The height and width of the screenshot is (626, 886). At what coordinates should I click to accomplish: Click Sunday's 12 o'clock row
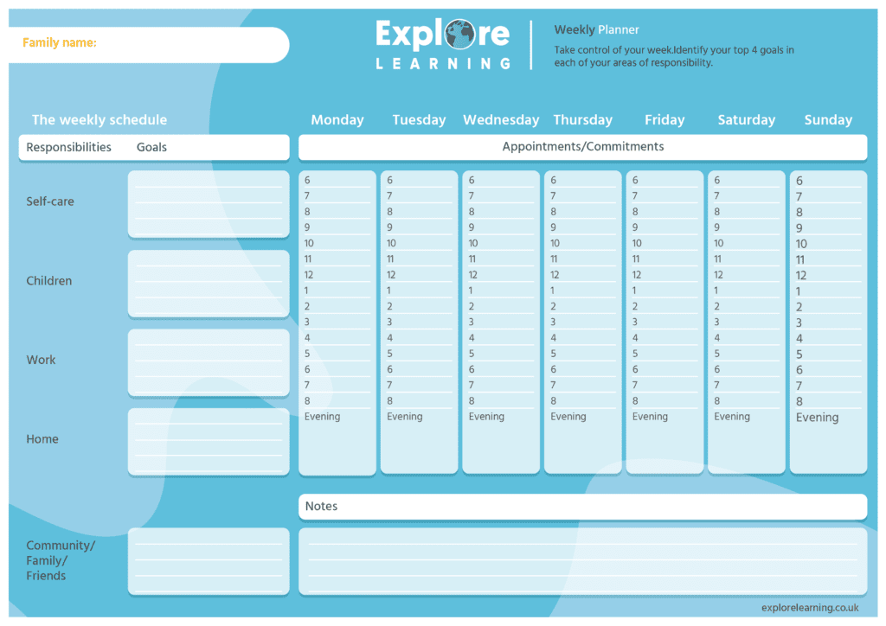(x=828, y=276)
